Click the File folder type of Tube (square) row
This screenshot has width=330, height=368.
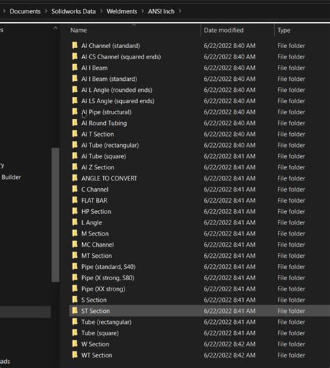pos(291,333)
